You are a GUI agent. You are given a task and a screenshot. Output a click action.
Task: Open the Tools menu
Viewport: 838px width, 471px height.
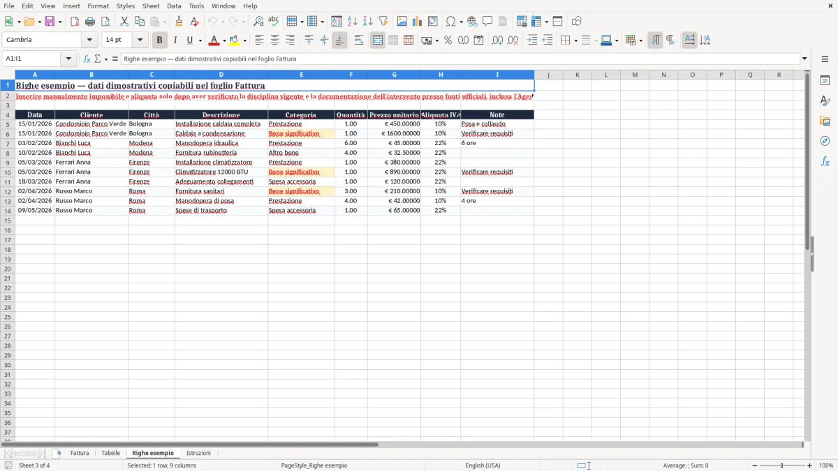196,6
